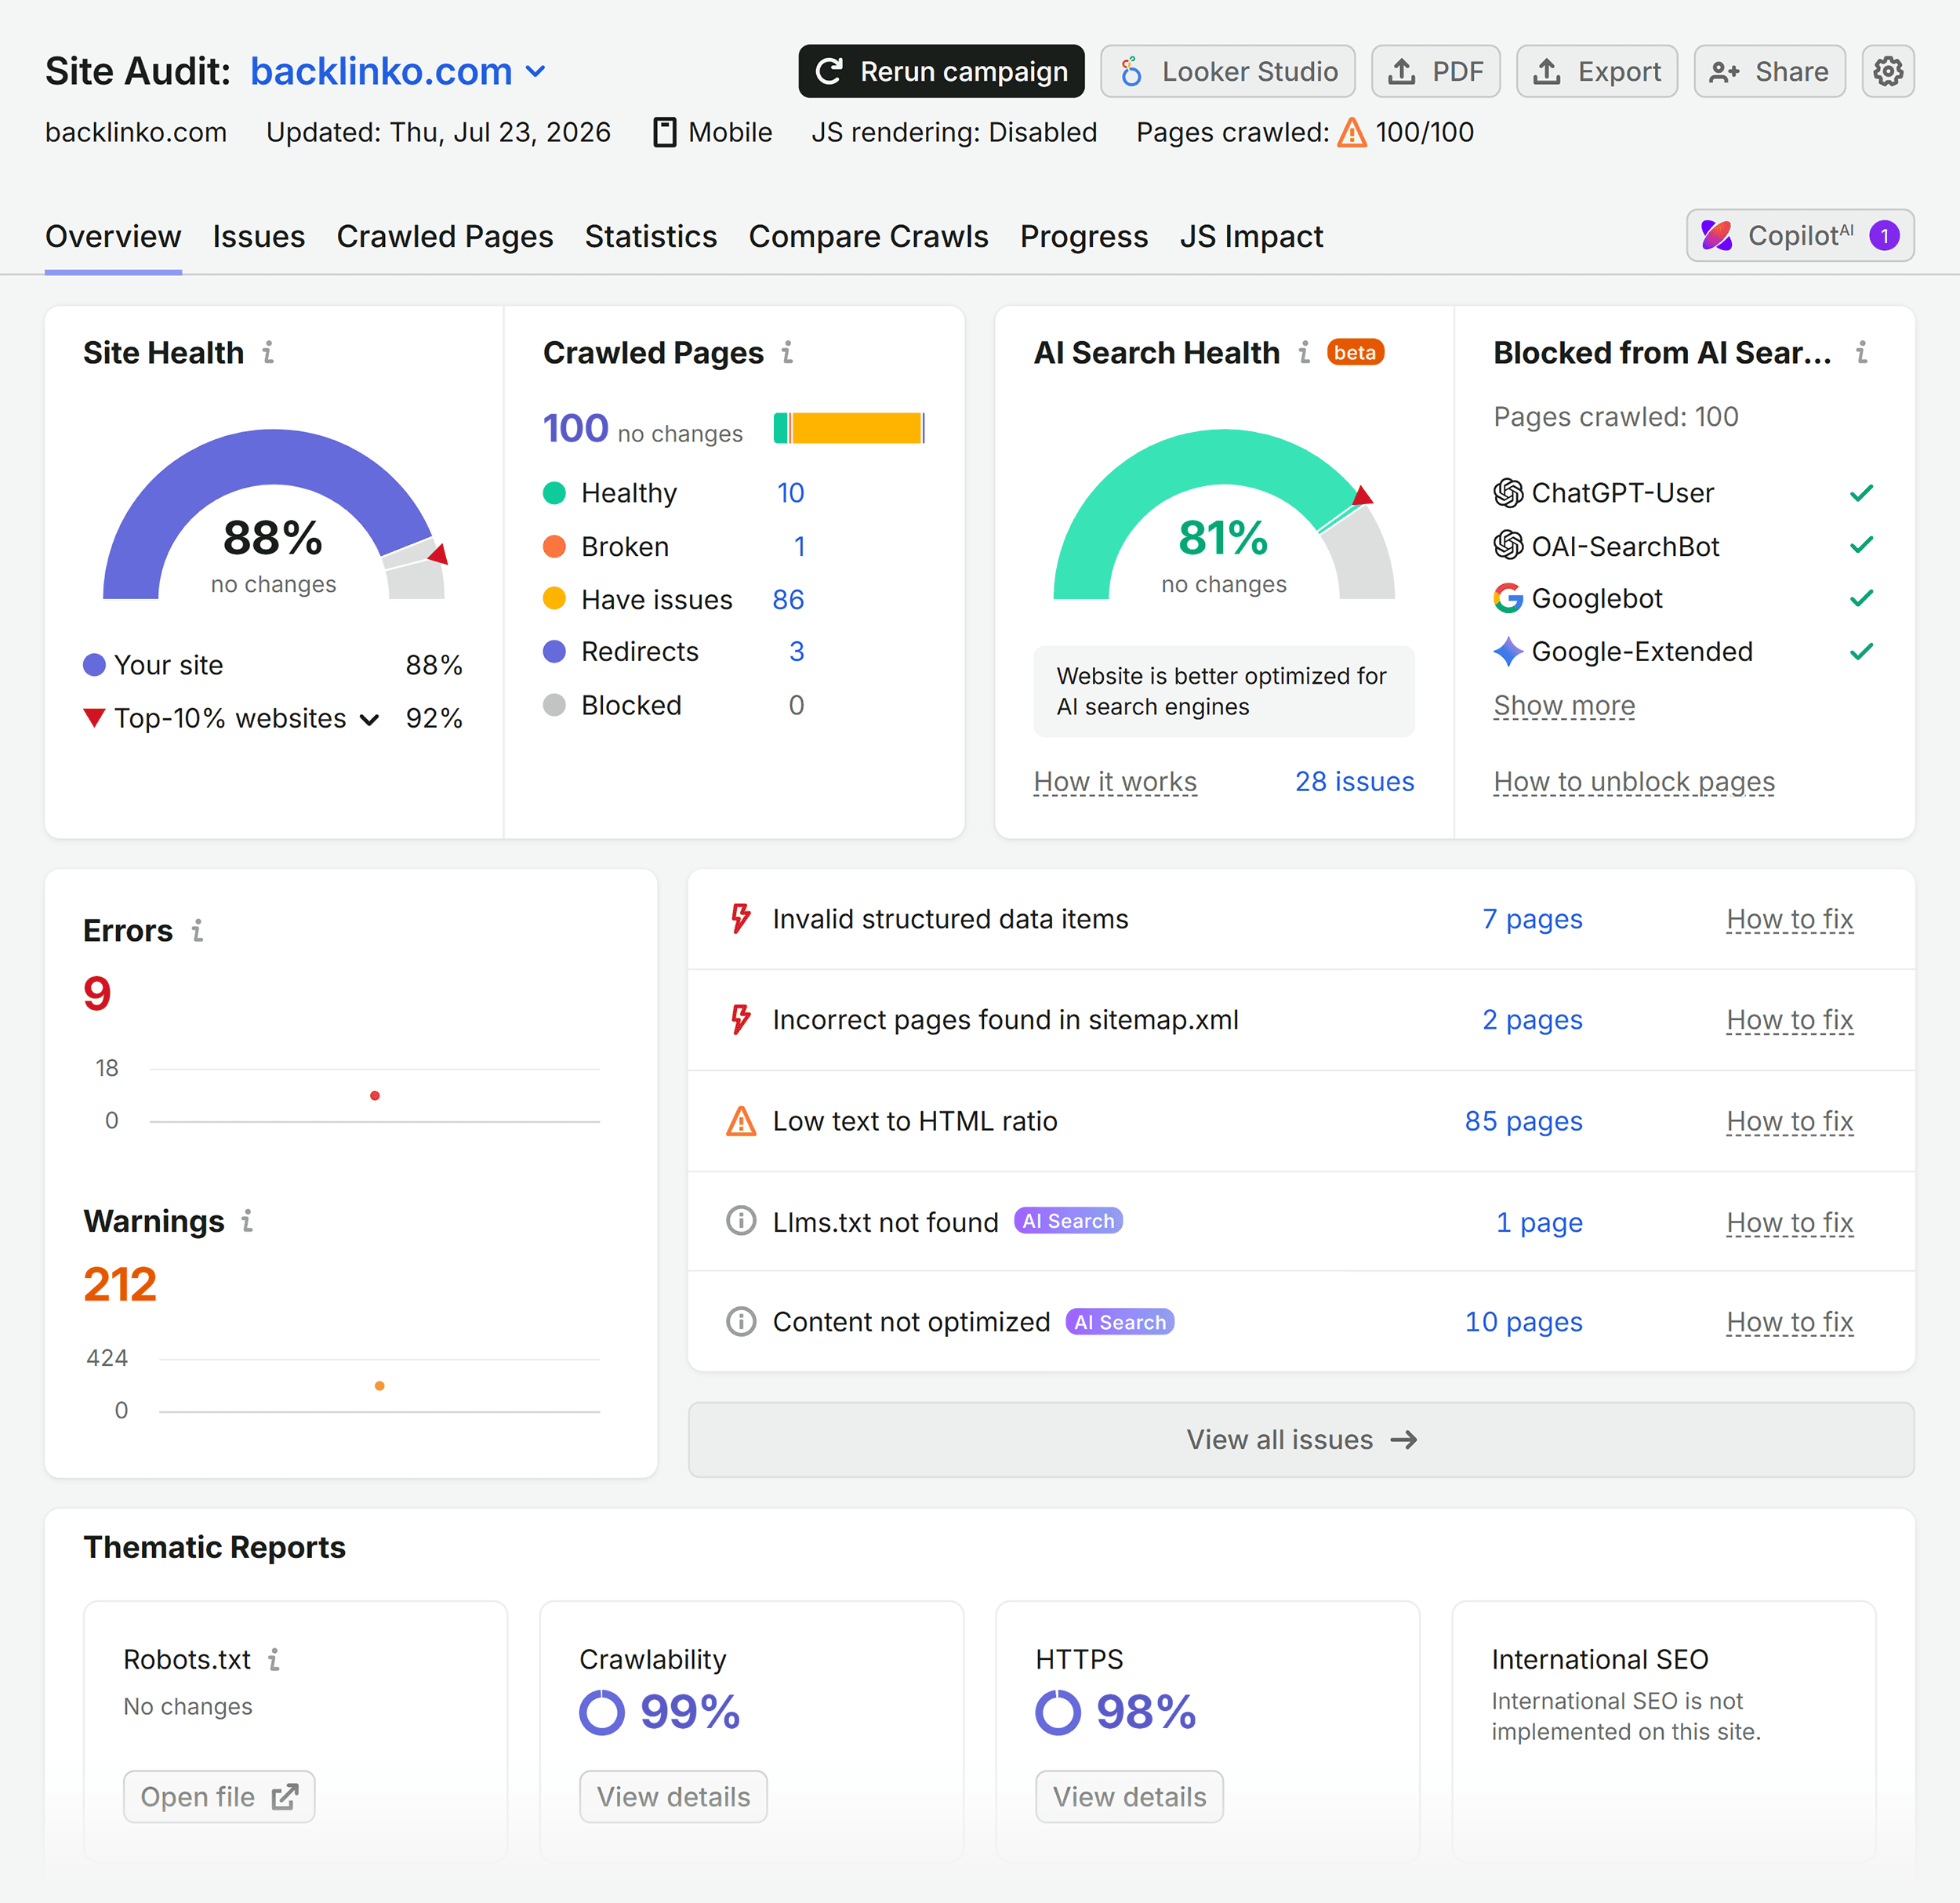This screenshot has height=1903, width=1960.
Task: Click the Errors info icon
Action: click(x=197, y=930)
